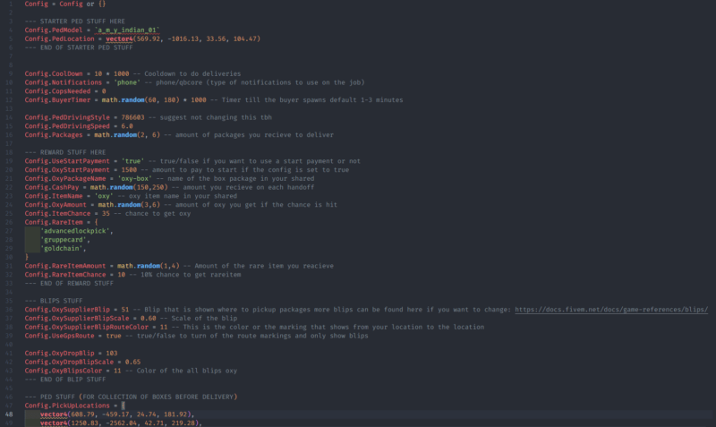Click the 'phone' notification string value

[x=127, y=82]
